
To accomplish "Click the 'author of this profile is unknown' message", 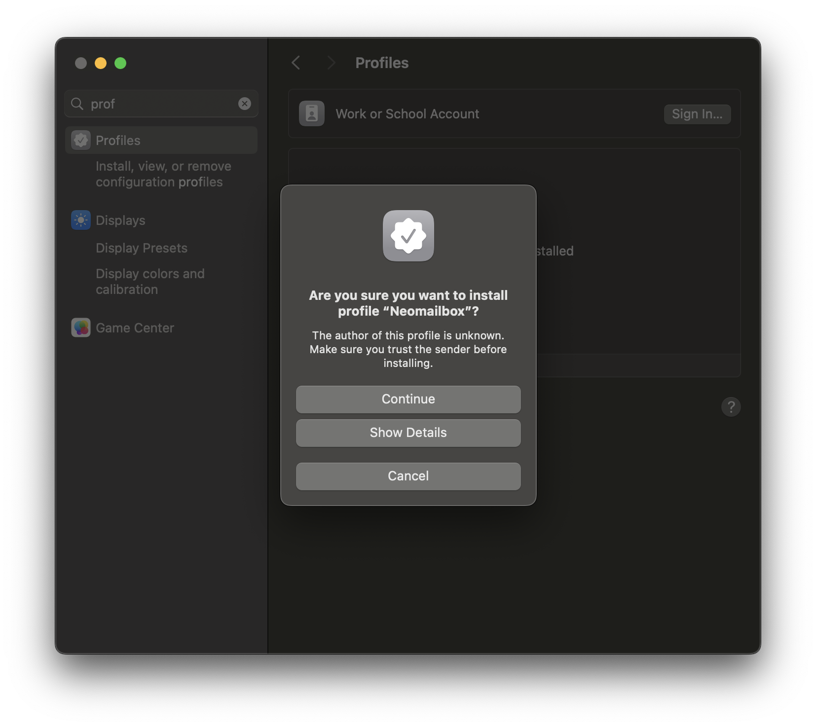I will pos(408,349).
